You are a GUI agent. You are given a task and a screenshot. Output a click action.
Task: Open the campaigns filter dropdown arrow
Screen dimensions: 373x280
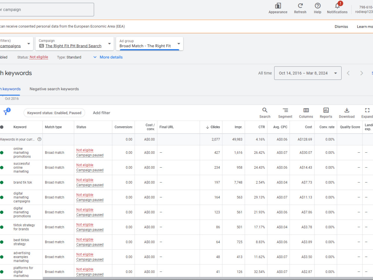[x=29, y=44]
